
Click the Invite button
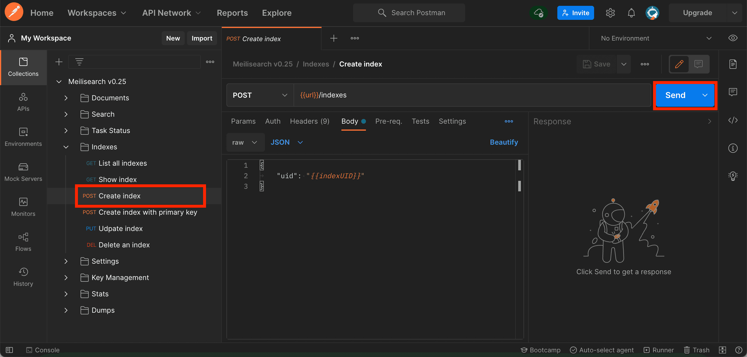tap(575, 13)
